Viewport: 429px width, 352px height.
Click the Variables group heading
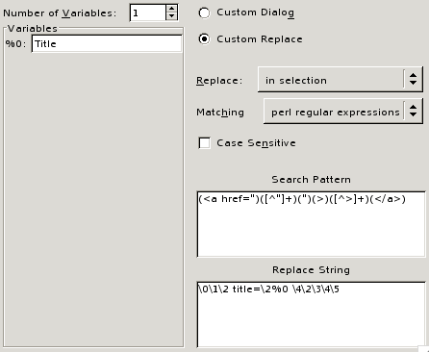[33, 29]
